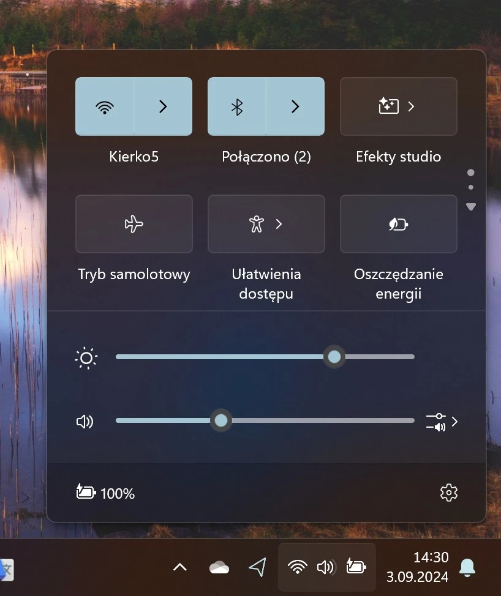Open Ułatwienia dostępu accessibility options
This screenshot has height=596, width=501.
click(x=266, y=224)
